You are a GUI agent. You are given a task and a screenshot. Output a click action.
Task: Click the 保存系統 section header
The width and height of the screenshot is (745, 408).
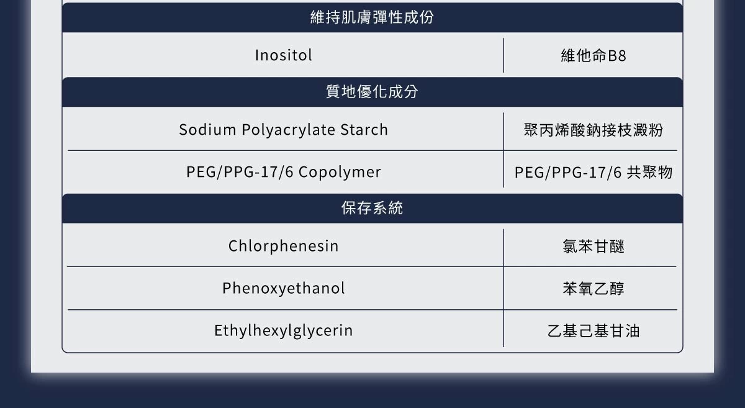coord(372,208)
